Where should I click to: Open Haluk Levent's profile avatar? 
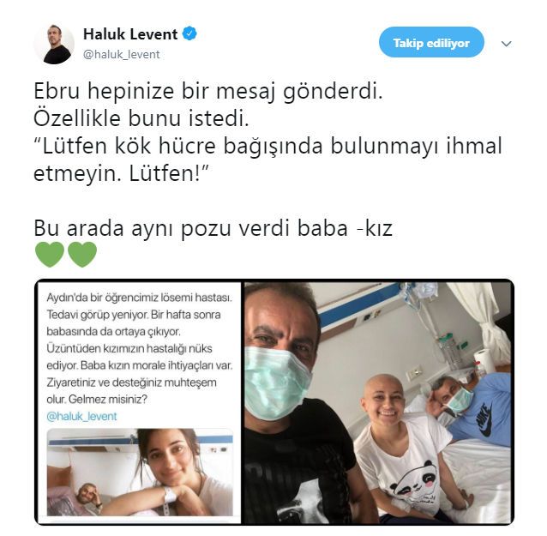54,45
